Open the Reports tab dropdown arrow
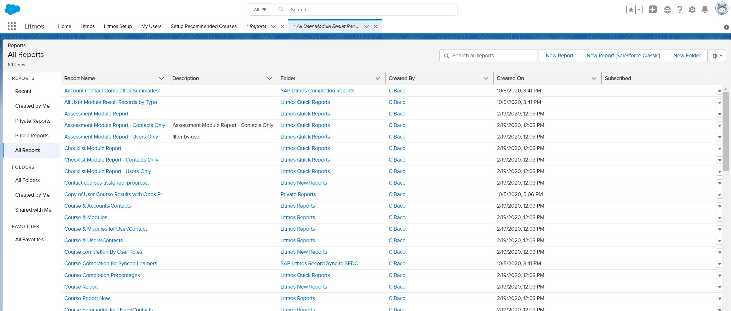Image resolution: width=731 pixels, height=311 pixels. point(273,26)
